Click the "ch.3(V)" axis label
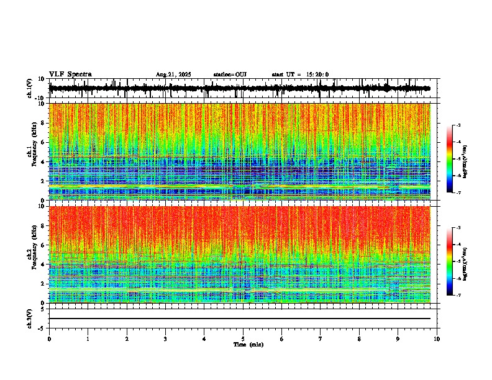The height and width of the screenshot is (380, 492). pos(29,319)
